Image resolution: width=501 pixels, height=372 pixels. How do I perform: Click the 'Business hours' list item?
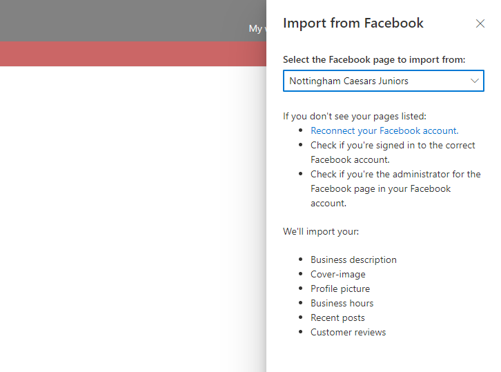342,303
